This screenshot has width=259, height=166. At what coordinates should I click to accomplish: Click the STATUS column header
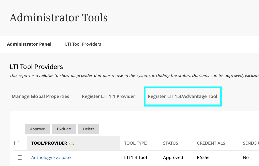(171, 143)
